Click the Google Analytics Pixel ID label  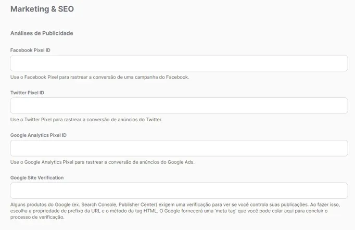click(39, 135)
